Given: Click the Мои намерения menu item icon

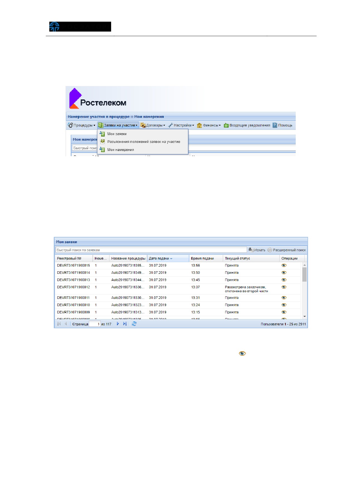Looking at the screenshot, I should pos(102,150).
